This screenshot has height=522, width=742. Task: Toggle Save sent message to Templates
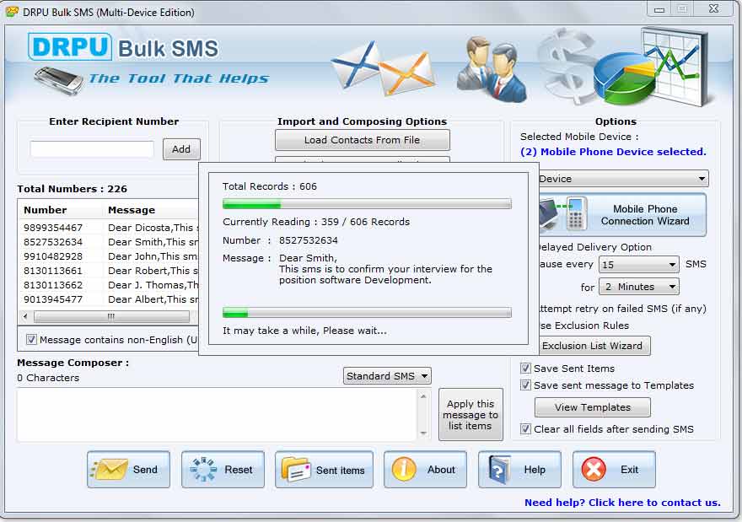(x=525, y=385)
